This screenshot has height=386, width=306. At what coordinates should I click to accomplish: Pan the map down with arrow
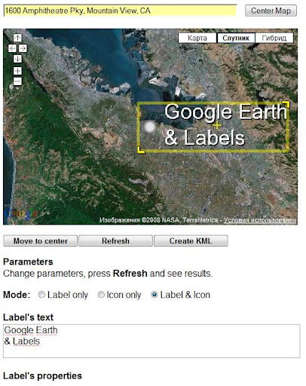(17, 59)
